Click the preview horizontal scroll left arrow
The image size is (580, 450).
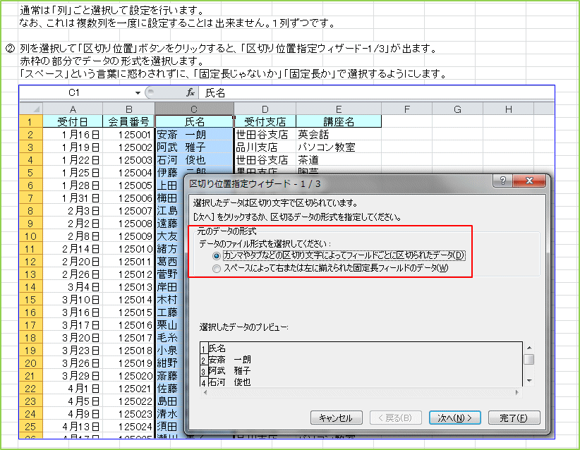coord(205,392)
